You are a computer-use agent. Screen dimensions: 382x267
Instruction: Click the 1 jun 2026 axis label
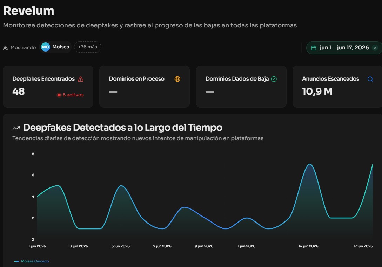(37, 246)
